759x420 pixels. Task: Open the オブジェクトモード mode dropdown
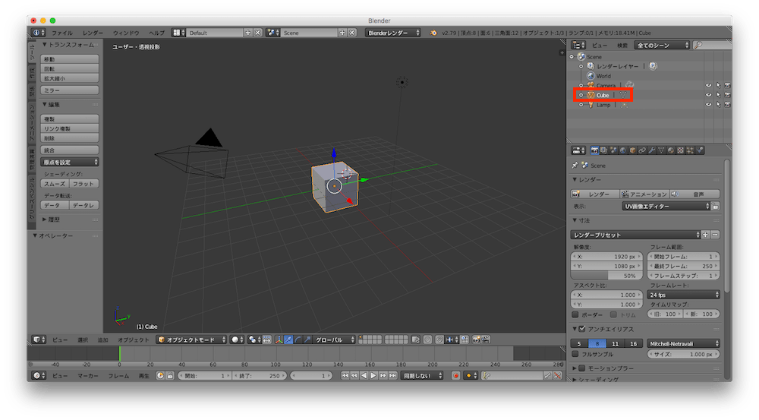(x=192, y=339)
